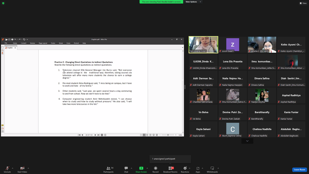Close the English document tab
309x174 pixels.
(x=15, y=48)
